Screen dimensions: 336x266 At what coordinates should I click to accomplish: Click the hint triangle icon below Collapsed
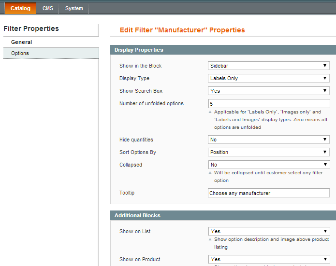[x=210, y=173]
